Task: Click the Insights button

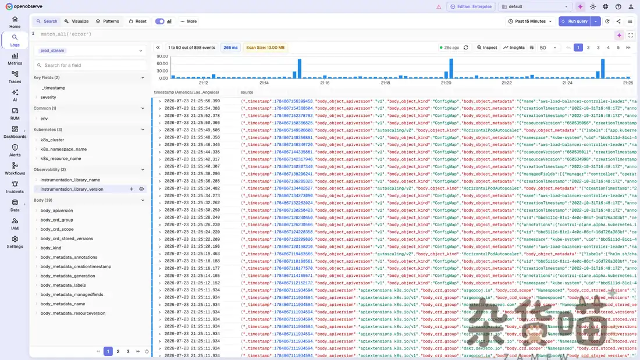Action: point(514,48)
